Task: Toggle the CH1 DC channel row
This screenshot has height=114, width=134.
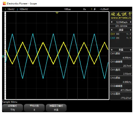Action: [x=121, y=34]
